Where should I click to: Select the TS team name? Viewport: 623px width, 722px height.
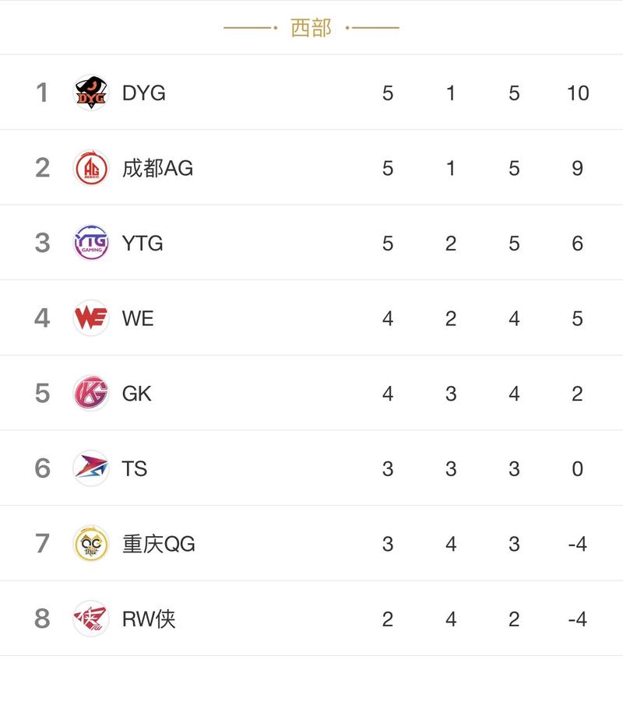tap(135, 468)
